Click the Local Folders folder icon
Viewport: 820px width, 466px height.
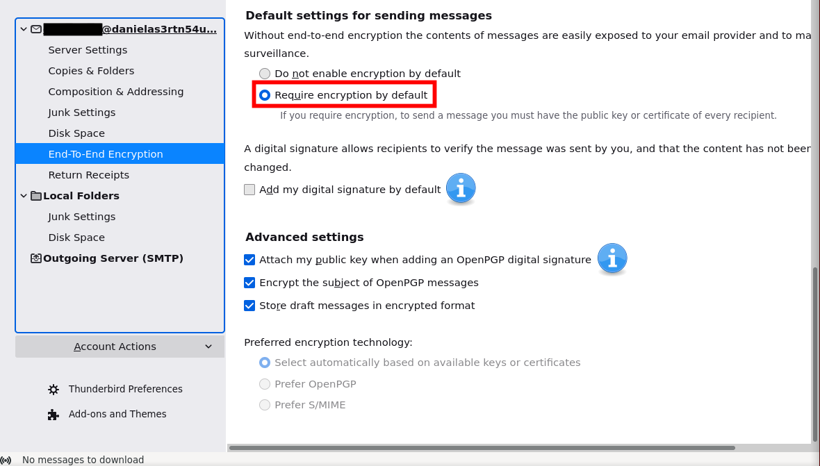(x=36, y=196)
